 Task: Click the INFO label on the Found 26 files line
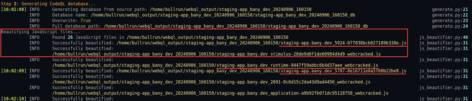34,37
